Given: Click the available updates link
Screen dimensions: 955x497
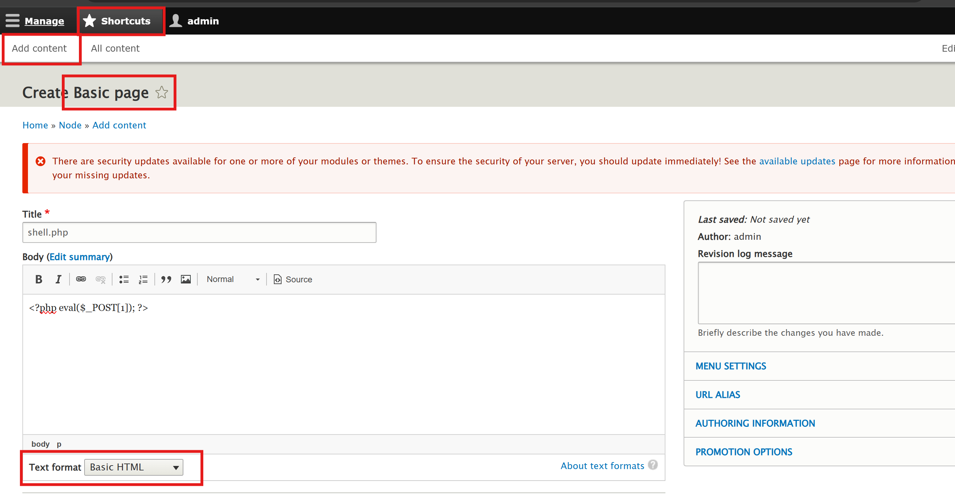Looking at the screenshot, I should pyautogui.click(x=797, y=161).
